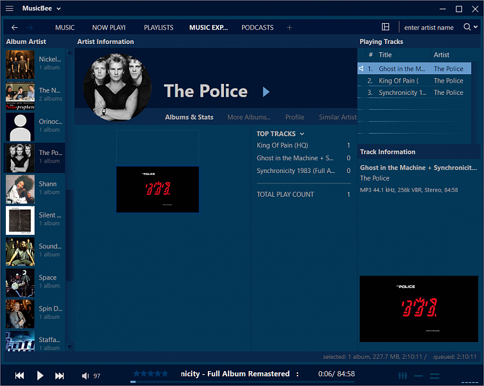Select playing track 1 Ghost in the M...

[x=414, y=68]
